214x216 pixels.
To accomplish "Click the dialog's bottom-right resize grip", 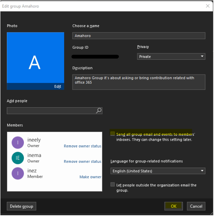I will (x=211, y=214).
